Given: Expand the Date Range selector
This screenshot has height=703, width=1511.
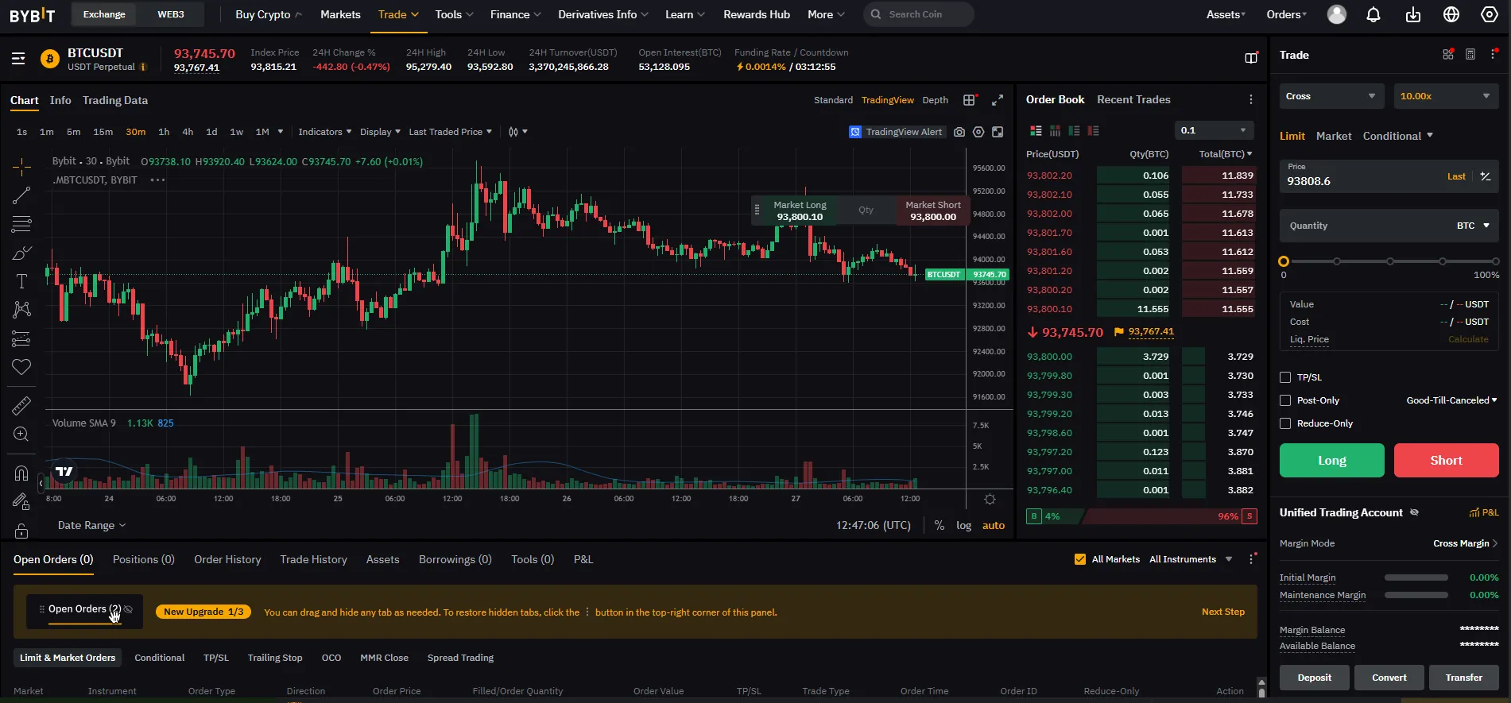Looking at the screenshot, I should [x=91, y=525].
